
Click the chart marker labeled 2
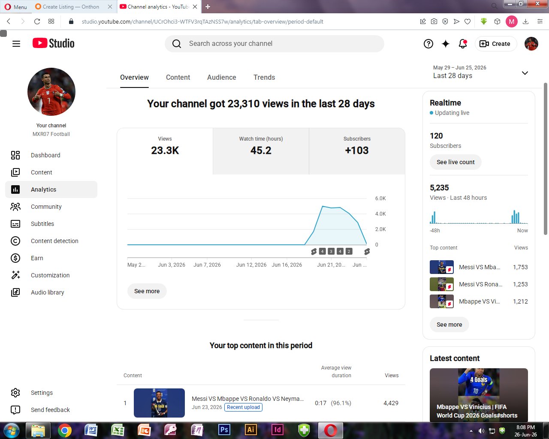(349, 251)
